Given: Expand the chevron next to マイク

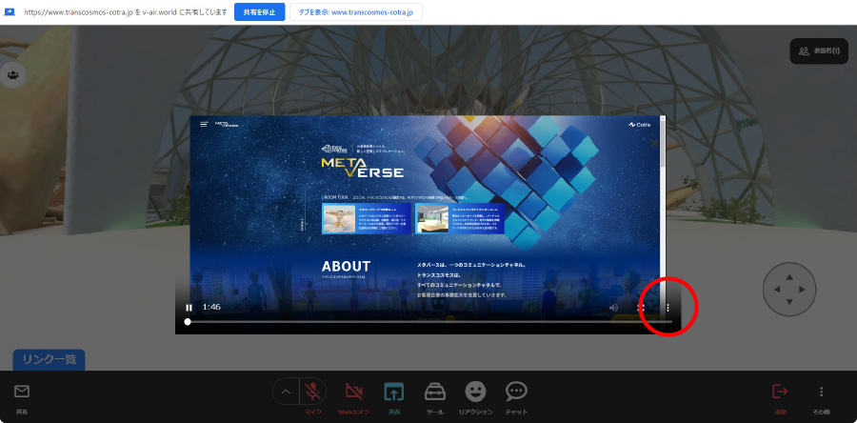Looking at the screenshot, I should 286,392.
